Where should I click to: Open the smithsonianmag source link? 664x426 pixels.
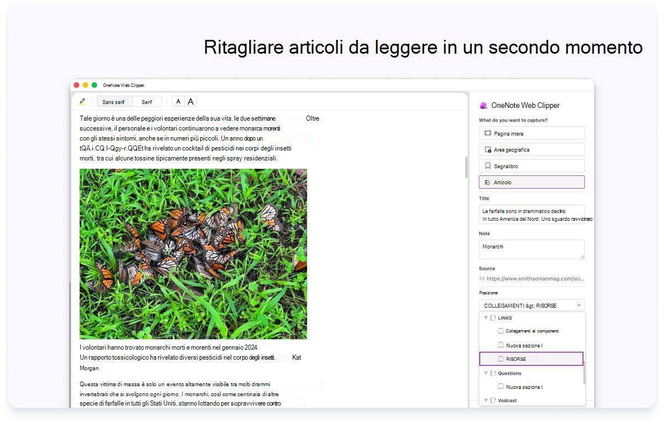[x=536, y=278]
